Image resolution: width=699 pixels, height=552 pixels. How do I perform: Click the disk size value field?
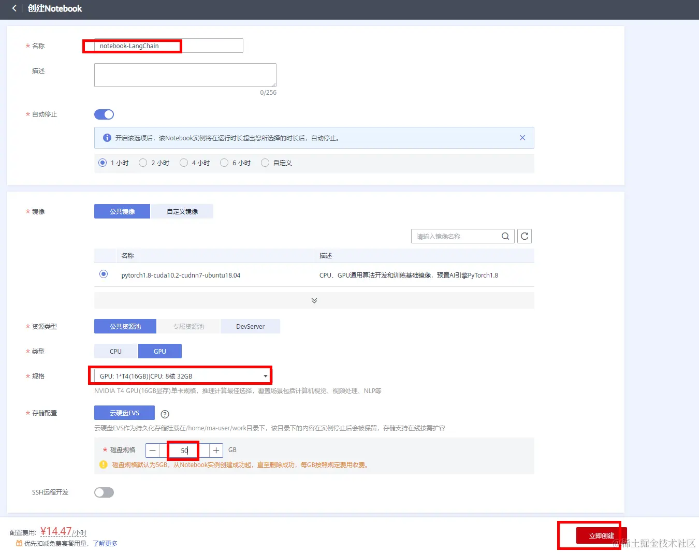pyautogui.click(x=184, y=451)
